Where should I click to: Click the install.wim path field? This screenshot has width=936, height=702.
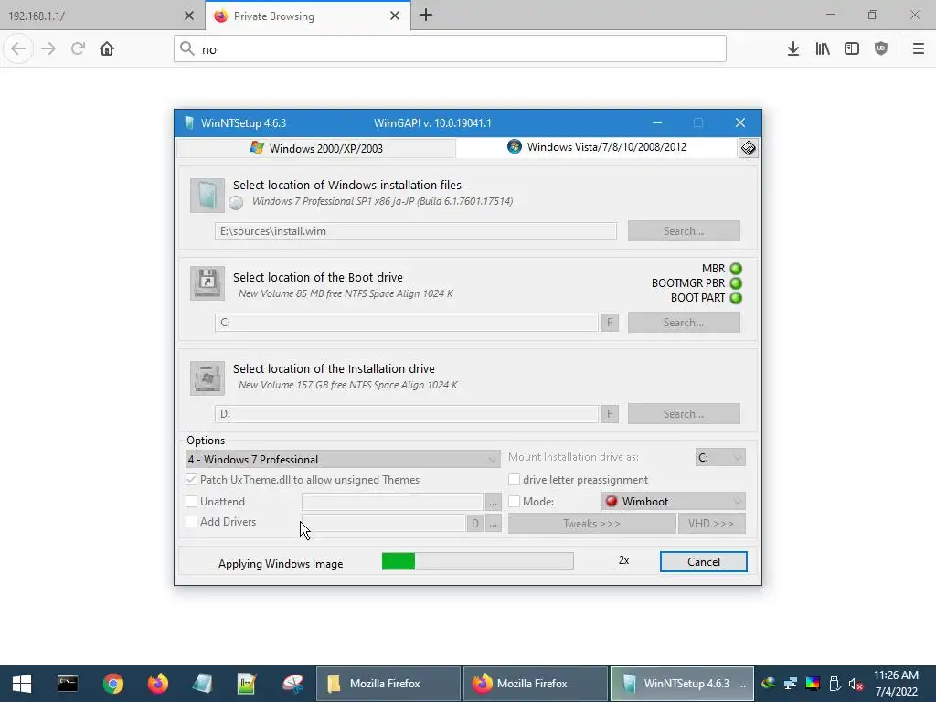416,231
